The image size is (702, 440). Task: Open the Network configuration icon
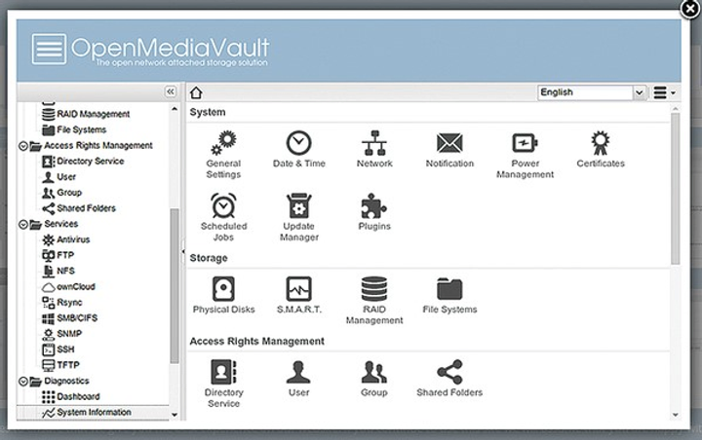tap(374, 149)
